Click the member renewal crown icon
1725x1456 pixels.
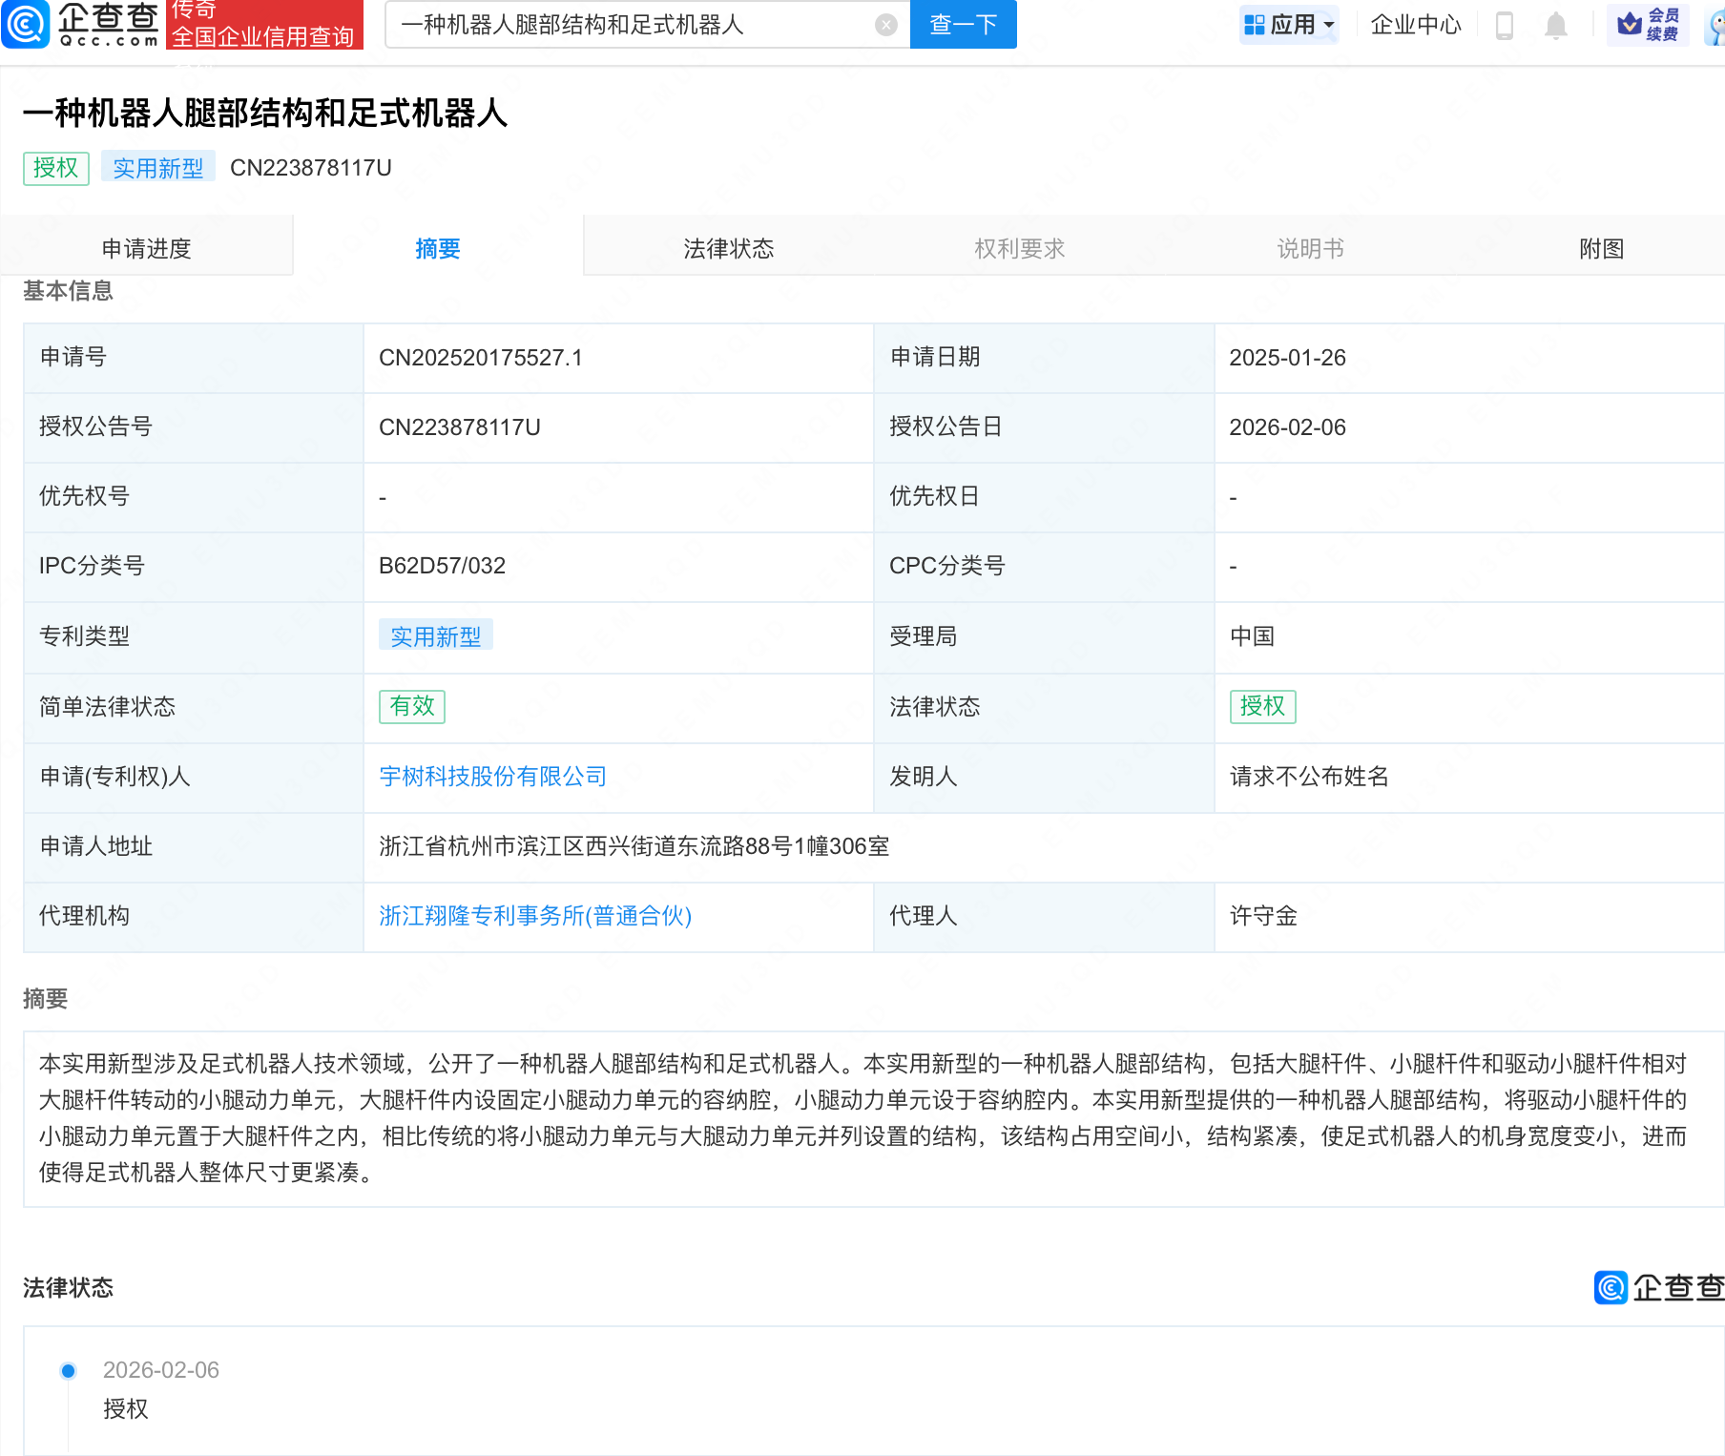click(x=1631, y=24)
